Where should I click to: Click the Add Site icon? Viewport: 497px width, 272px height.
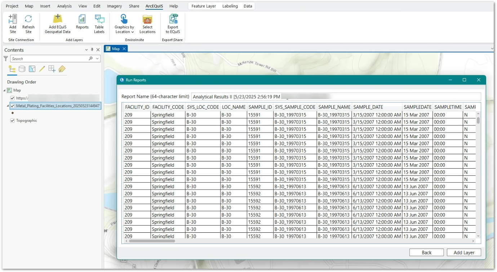coord(13,24)
